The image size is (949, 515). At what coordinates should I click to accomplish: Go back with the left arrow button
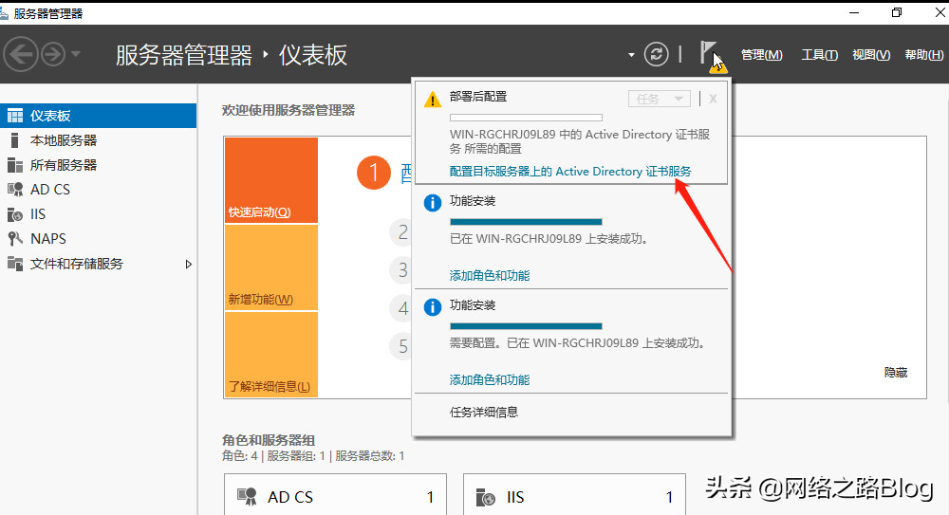click(21, 54)
